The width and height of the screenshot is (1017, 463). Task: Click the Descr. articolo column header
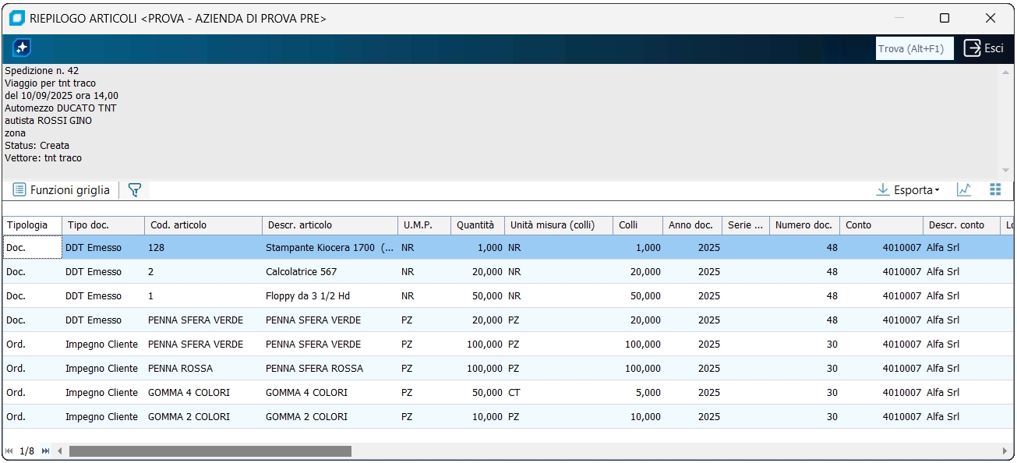[330, 225]
